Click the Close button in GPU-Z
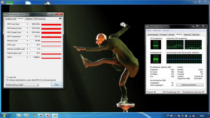The image size is (210, 118). (x=56, y=85)
